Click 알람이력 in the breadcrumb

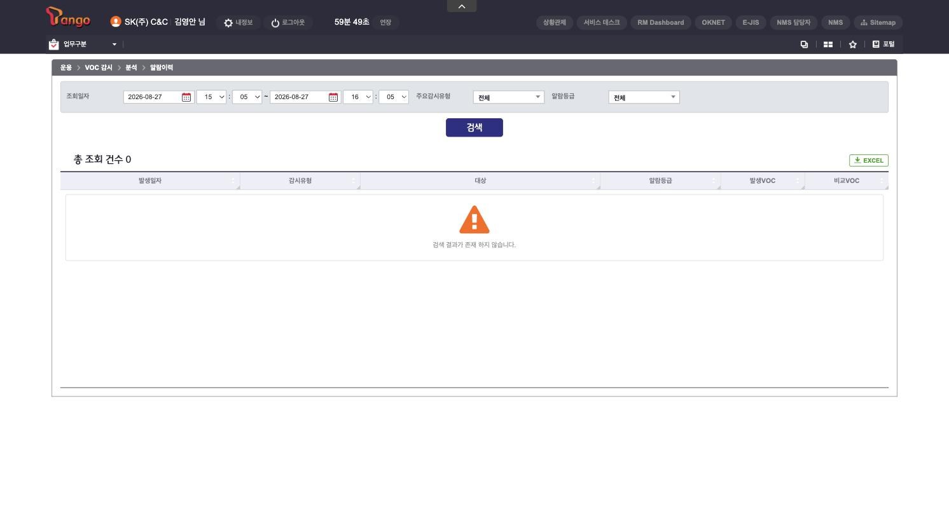[x=162, y=68]
